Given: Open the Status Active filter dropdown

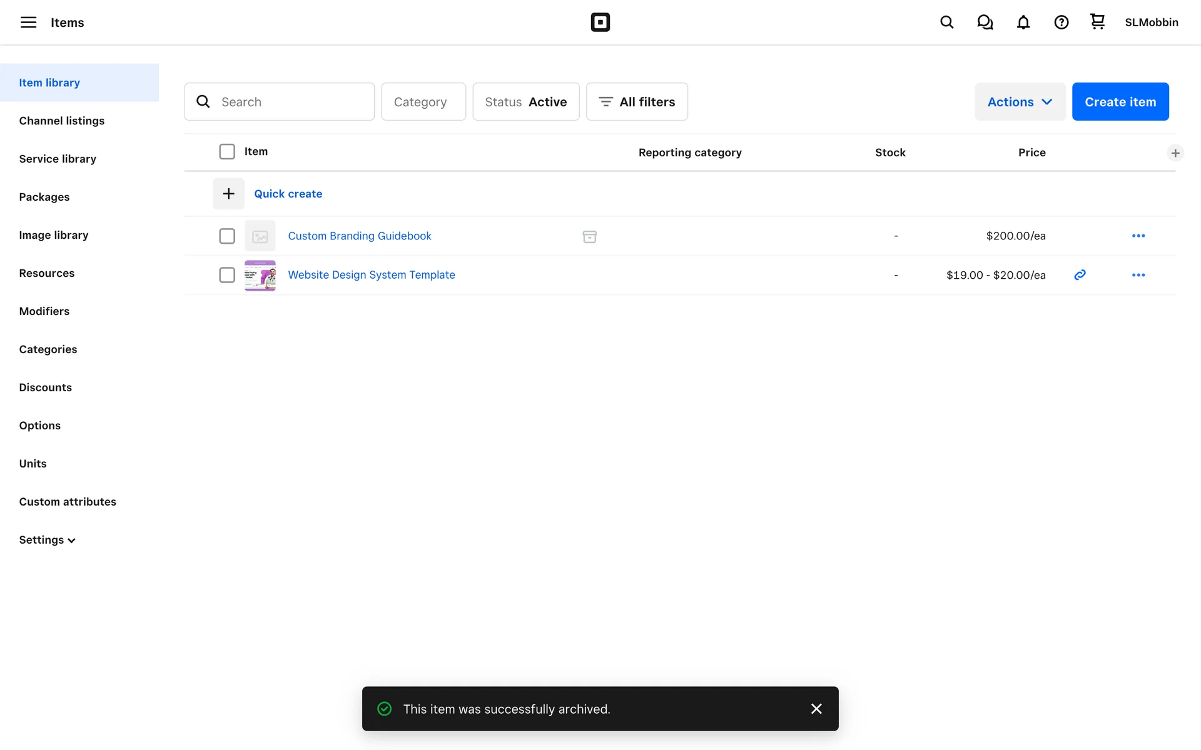Looking at the screenshot, I should (525, 102).
